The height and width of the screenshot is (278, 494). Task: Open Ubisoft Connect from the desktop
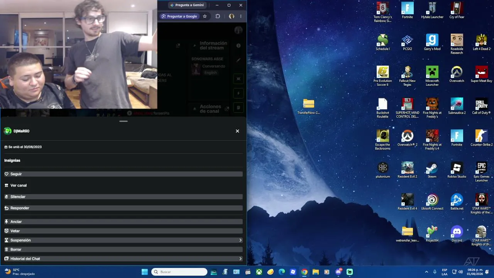coord(432,202)
